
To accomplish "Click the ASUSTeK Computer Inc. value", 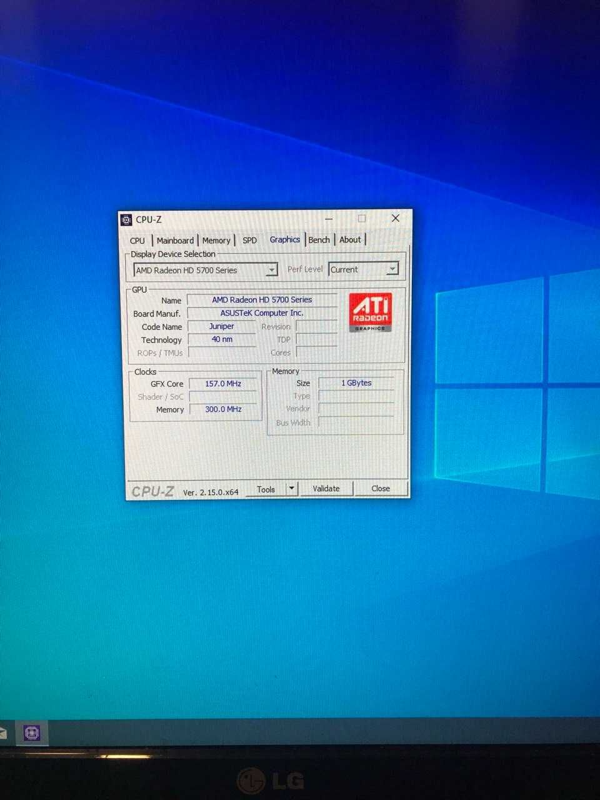I will (x=262, y=313).
